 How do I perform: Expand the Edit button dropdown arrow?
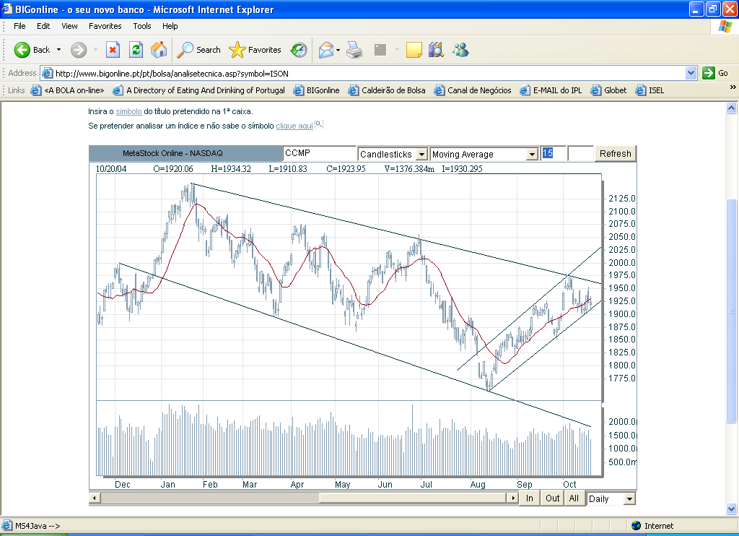click(397, 50)
